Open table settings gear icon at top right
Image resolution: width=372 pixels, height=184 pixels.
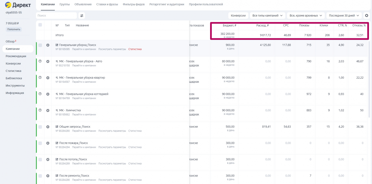(x=367, y=16)
